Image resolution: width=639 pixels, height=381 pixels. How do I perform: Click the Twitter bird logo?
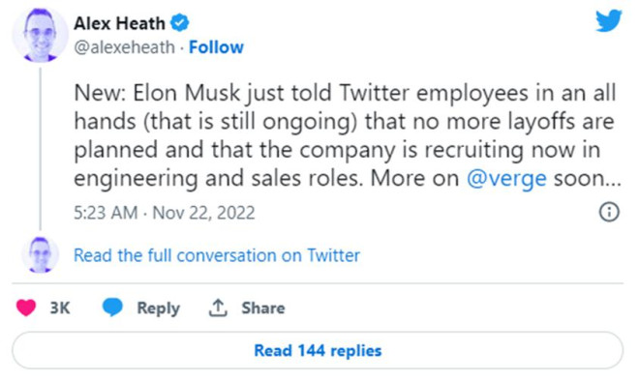(608, 20)
